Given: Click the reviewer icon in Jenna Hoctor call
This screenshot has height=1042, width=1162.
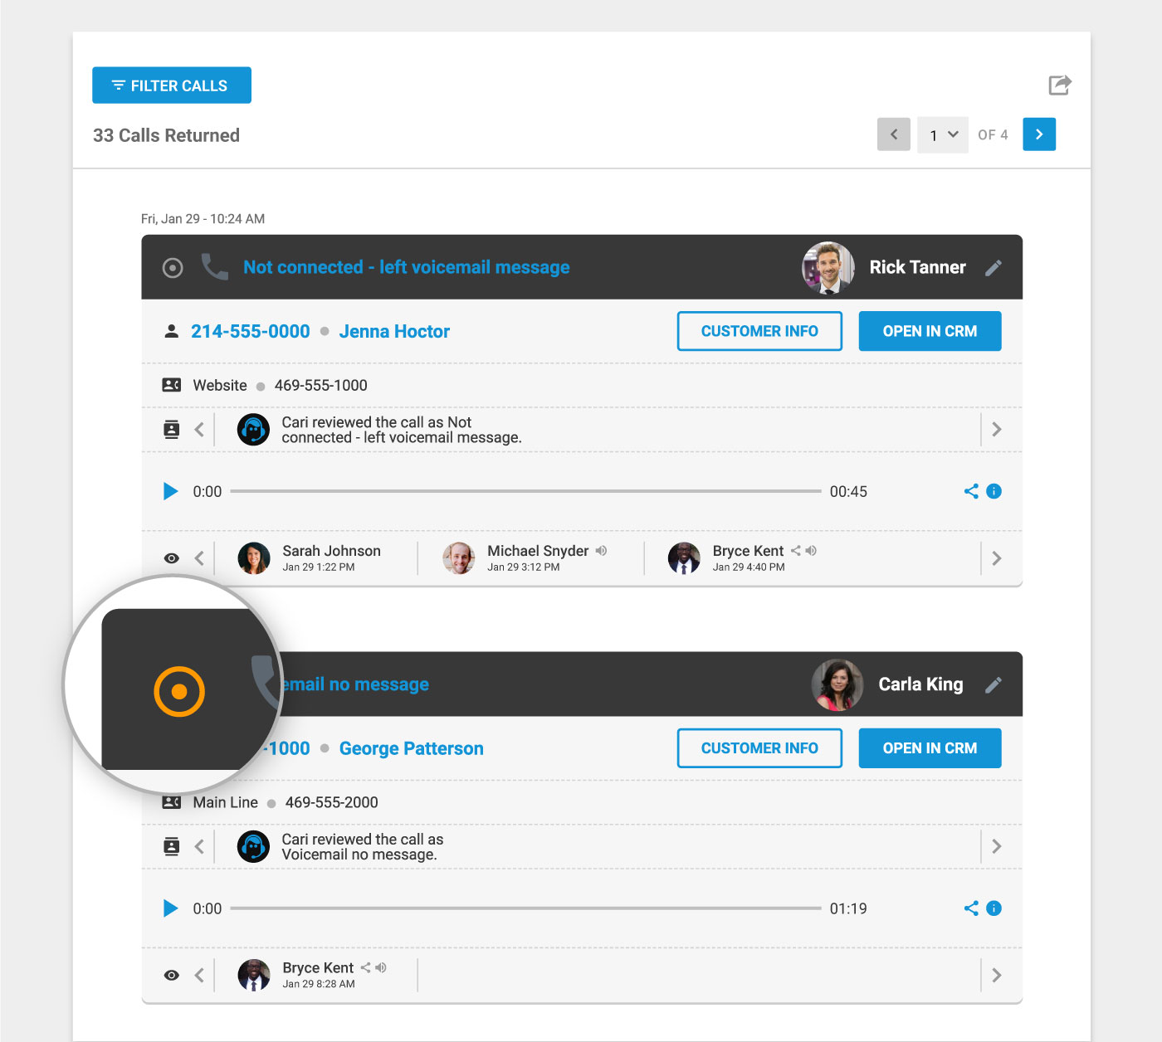Looking at the screenshot, I should point(172,429).
